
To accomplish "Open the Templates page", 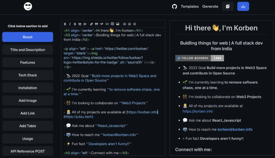I will pyautogui.click(x=189, y=7).
